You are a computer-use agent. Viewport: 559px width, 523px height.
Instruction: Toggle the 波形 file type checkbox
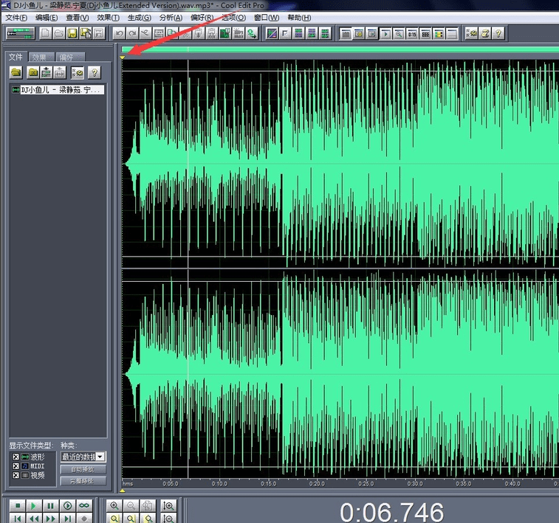tap(16, 457)
